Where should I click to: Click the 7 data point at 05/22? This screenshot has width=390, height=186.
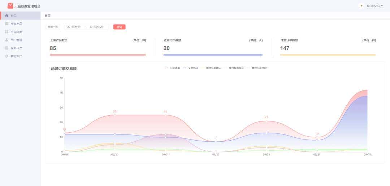(216, 142)
